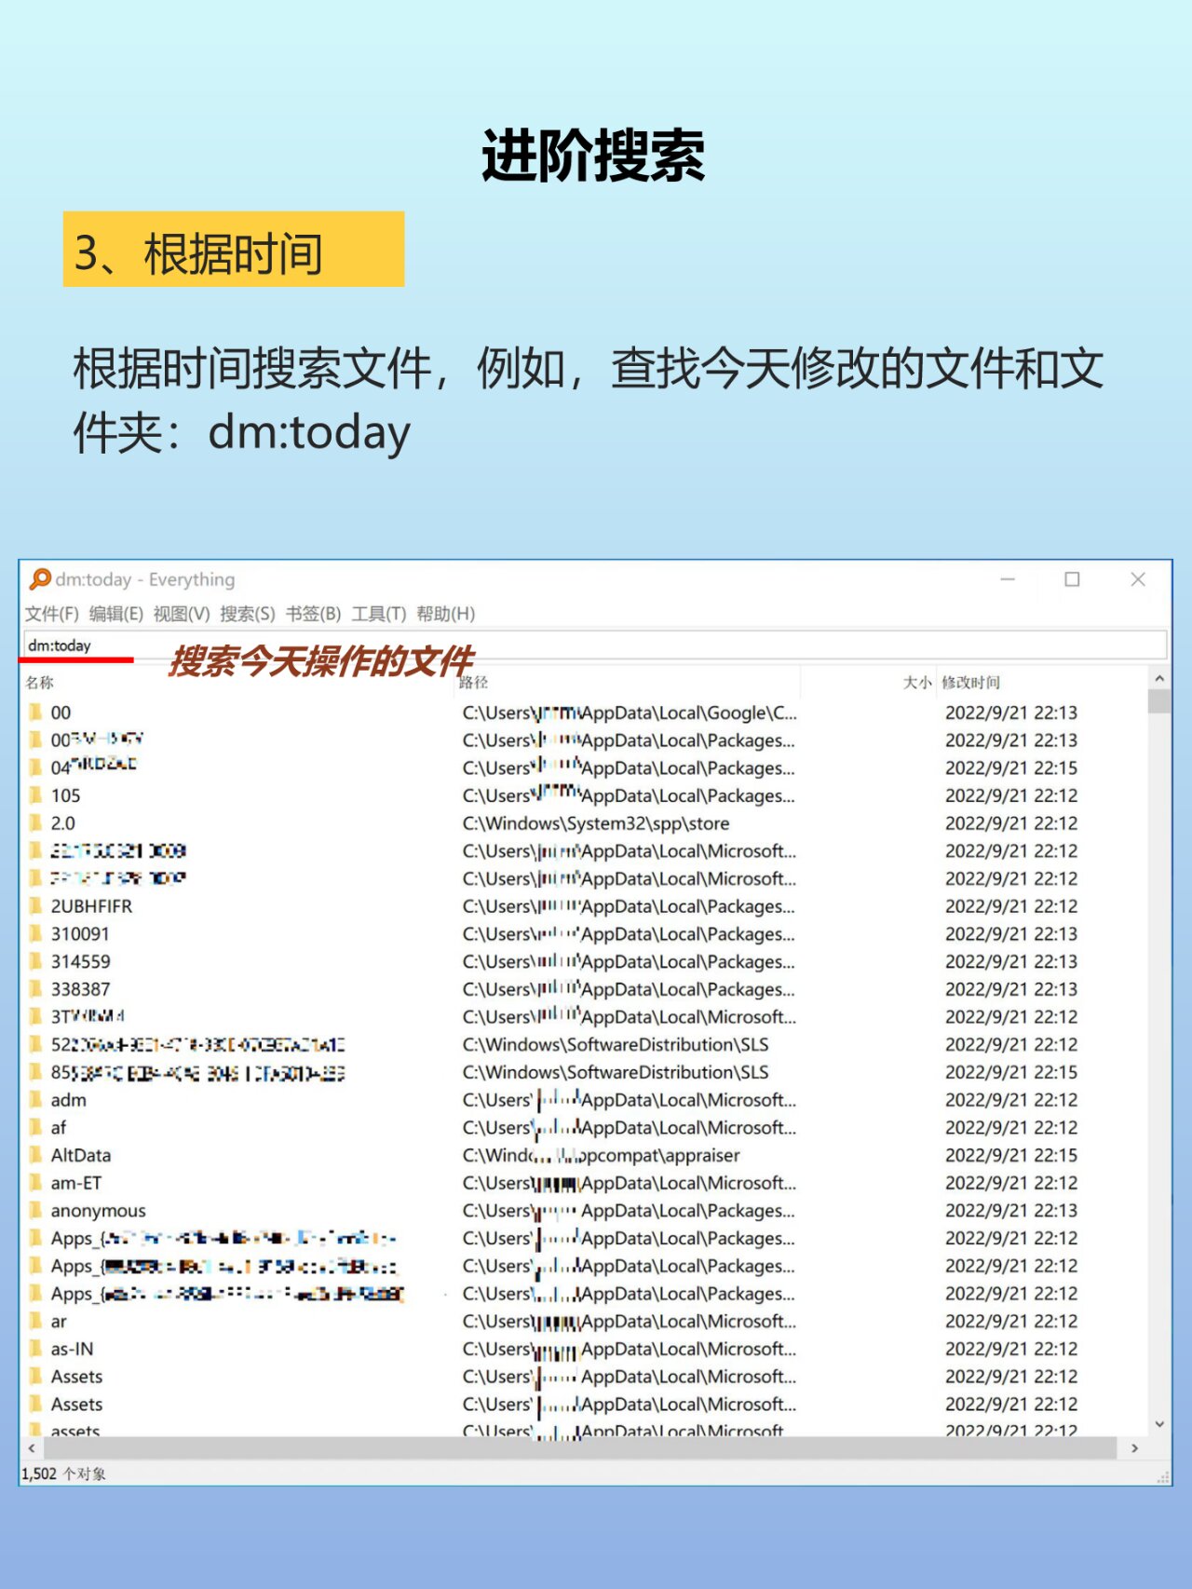Click the horizontal scrollbar left arrow
The image size is (1192, 1589).
32,1448
